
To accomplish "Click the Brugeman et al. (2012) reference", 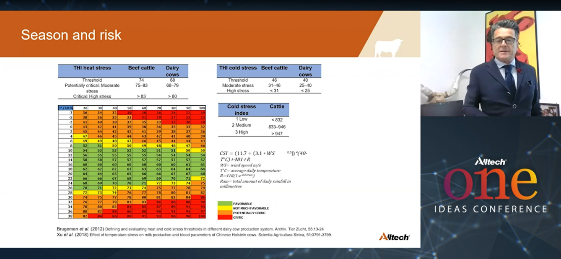I will tap(190, 229).
